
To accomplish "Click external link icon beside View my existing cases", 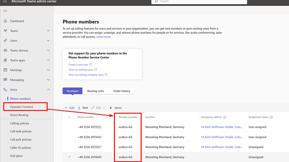I will pyautogui.click(x=95, y=70).
